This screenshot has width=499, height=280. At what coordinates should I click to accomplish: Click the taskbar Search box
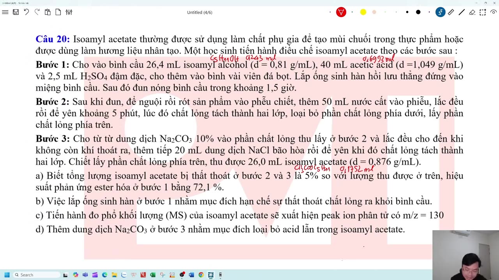37,275
